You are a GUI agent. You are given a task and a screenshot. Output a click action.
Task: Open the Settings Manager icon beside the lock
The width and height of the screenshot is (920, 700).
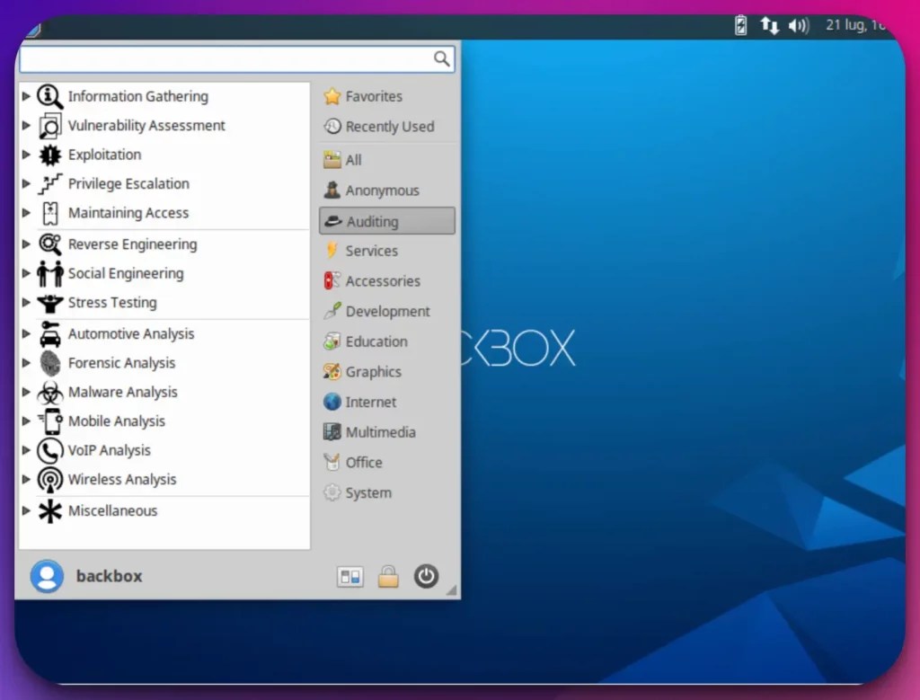tap(350, 576)
